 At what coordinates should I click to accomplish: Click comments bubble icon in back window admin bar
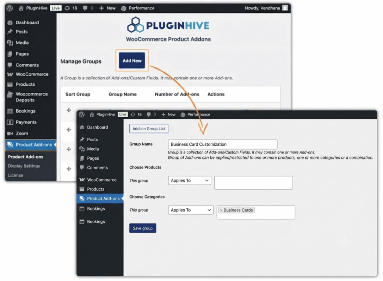click(x=85, y=8)
